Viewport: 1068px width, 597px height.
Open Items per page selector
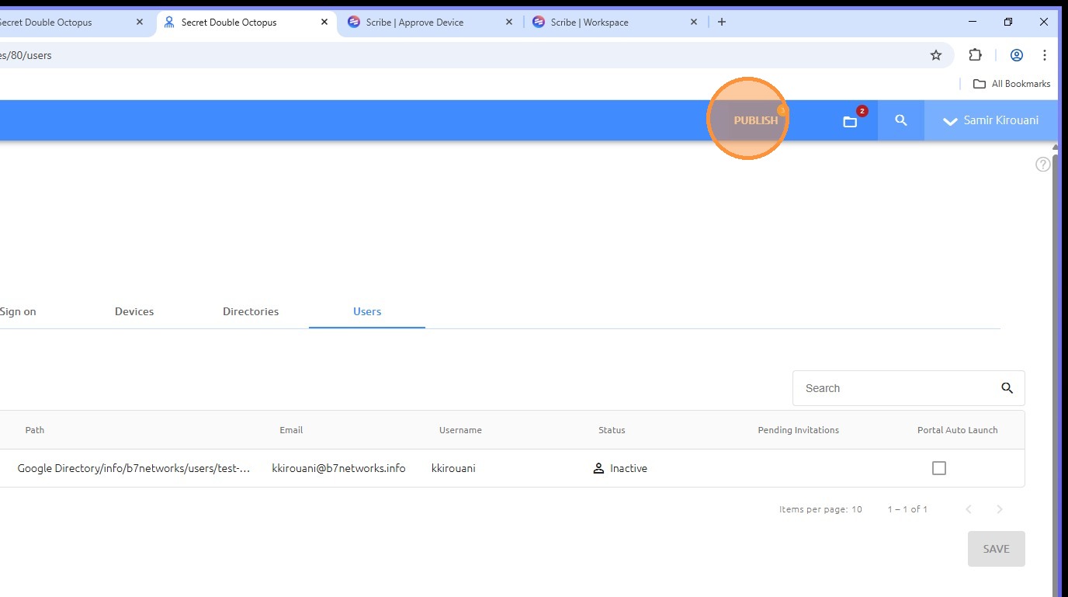click(x=821, y=509)
